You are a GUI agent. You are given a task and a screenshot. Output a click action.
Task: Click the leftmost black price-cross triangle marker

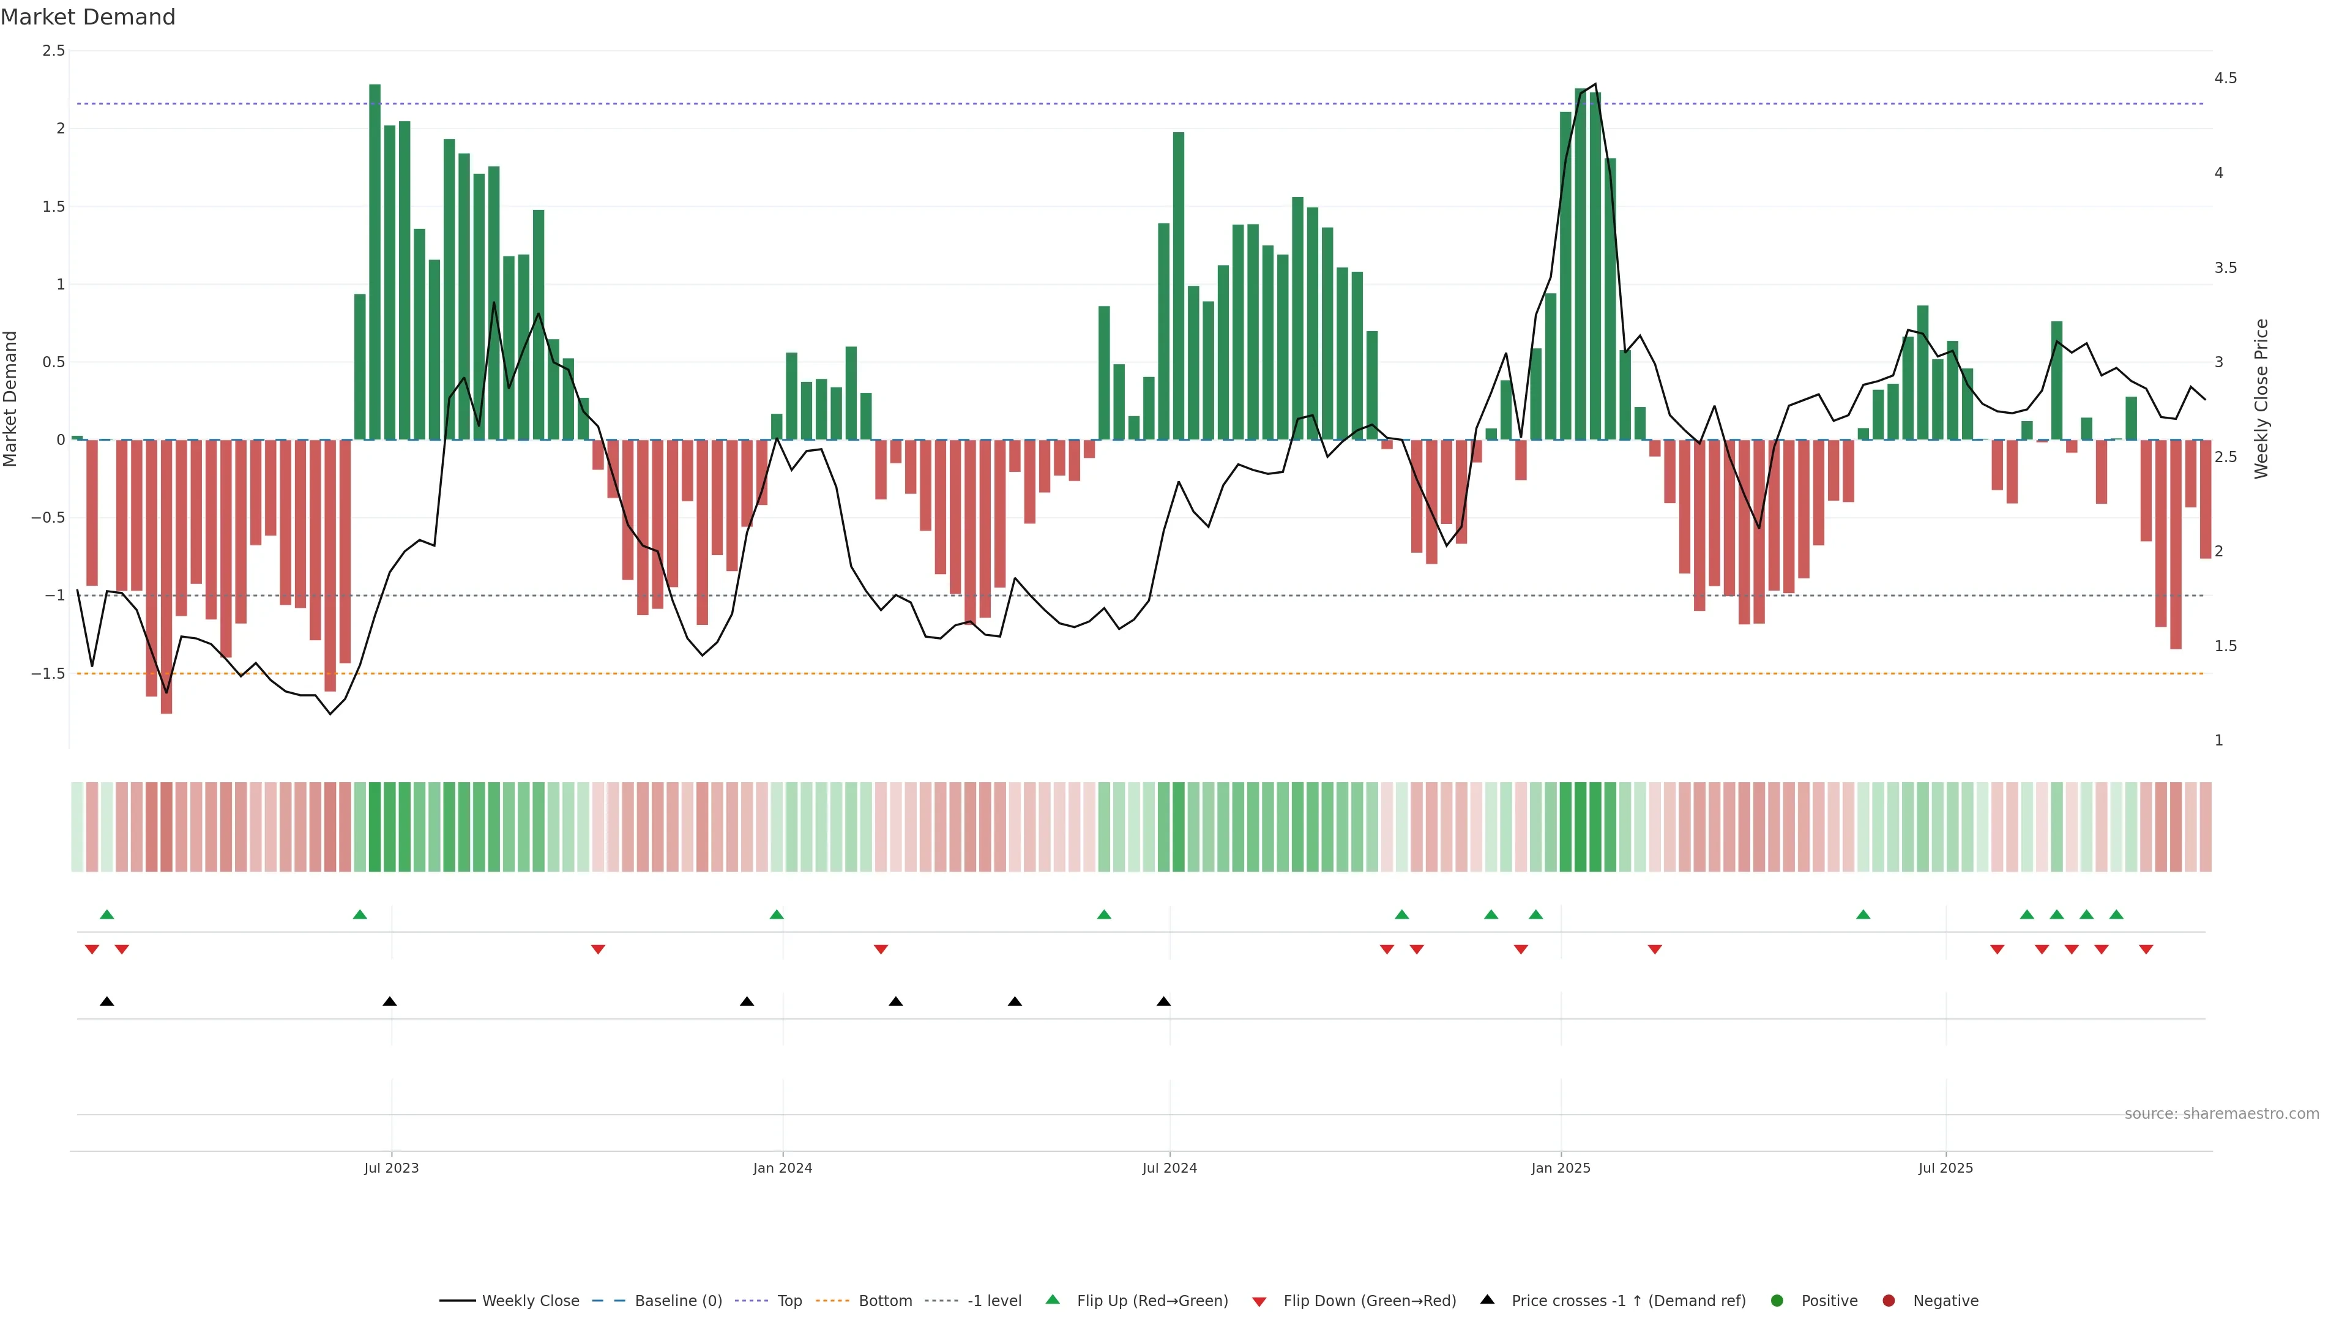pyautogui.click(x=106, y=1002)
